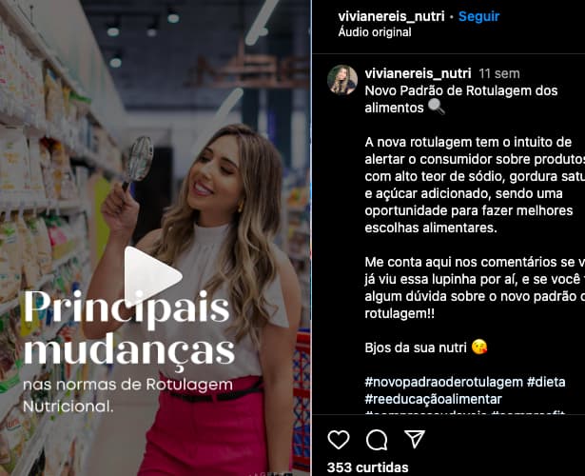Image resolution: width=585 pixels, height=476 pixels.
Task: Open vivianereis_nutri profile from header
Action: [391, 16]
